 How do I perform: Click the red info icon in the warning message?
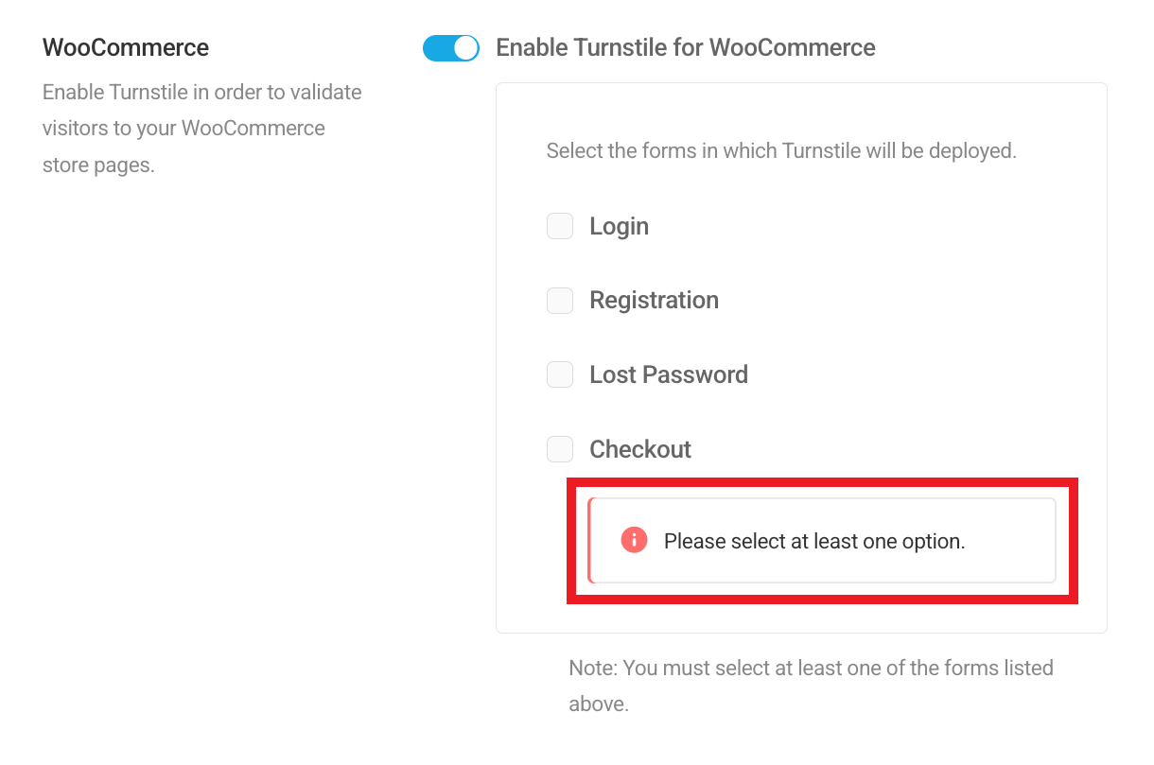(634, 540)
